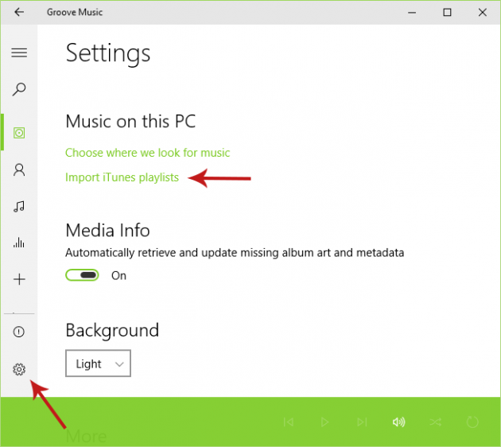This screenshot has width=501, height=447.
Task: Toggle shuffle playback
Action: (435, 422)
